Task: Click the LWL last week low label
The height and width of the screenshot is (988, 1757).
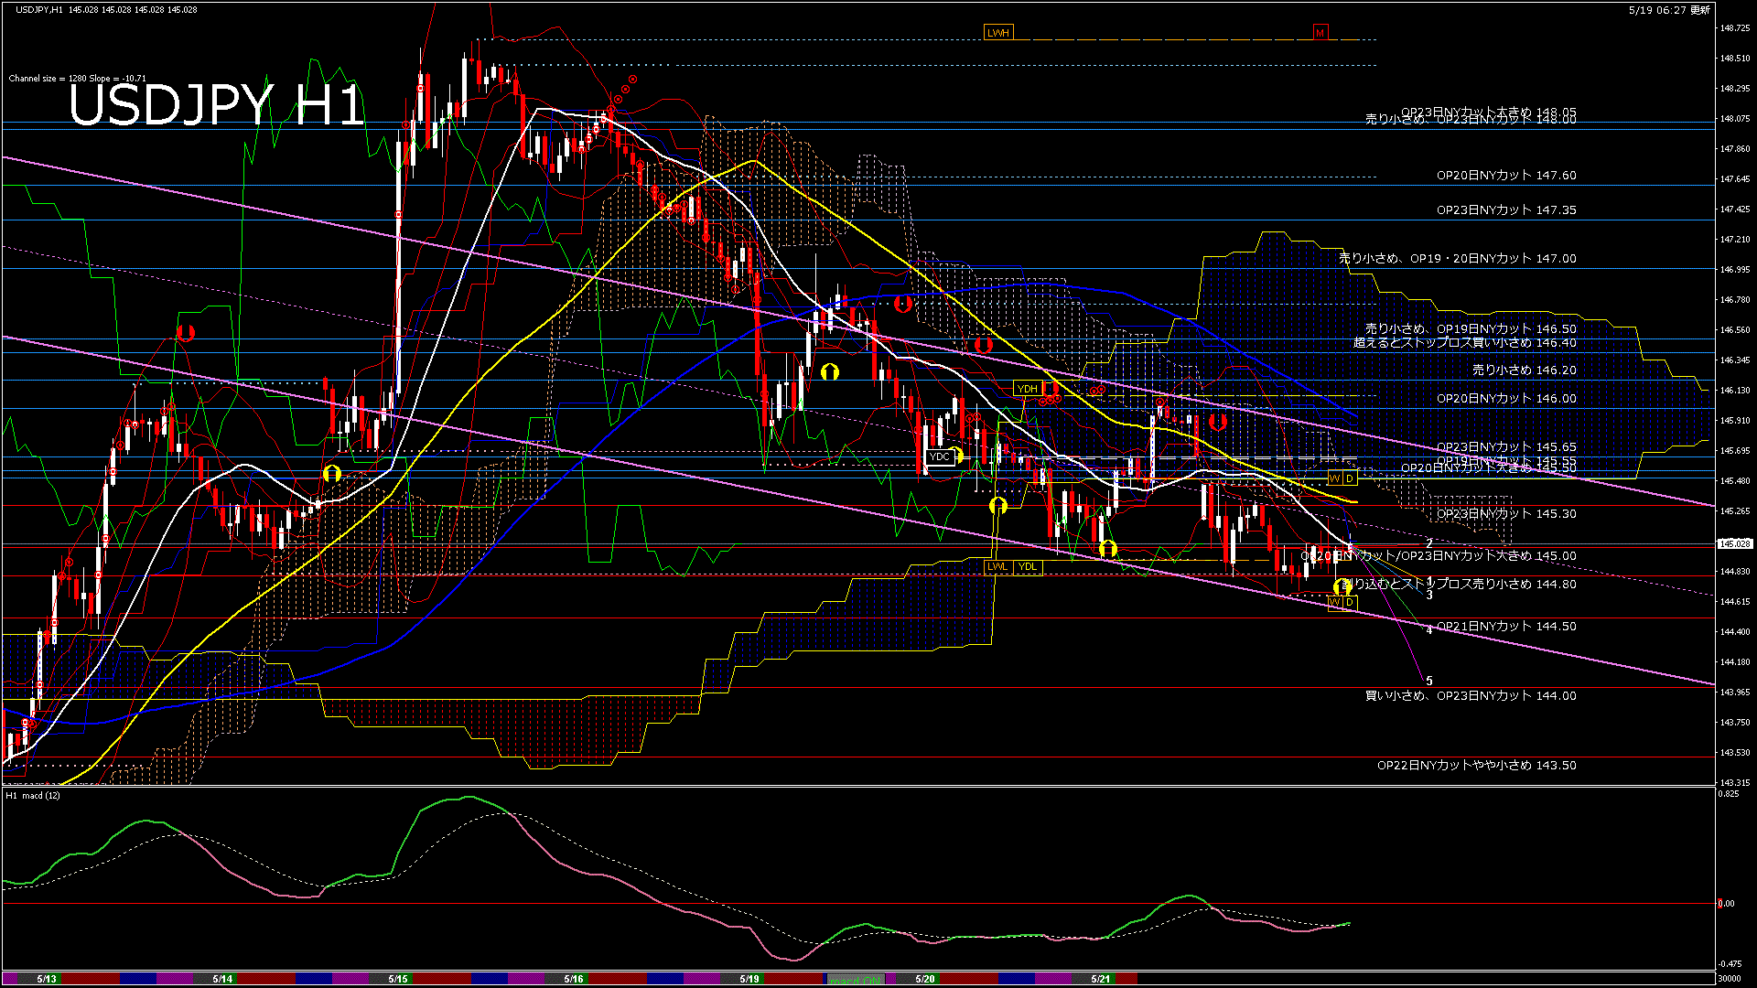Action: pos(997,566)
